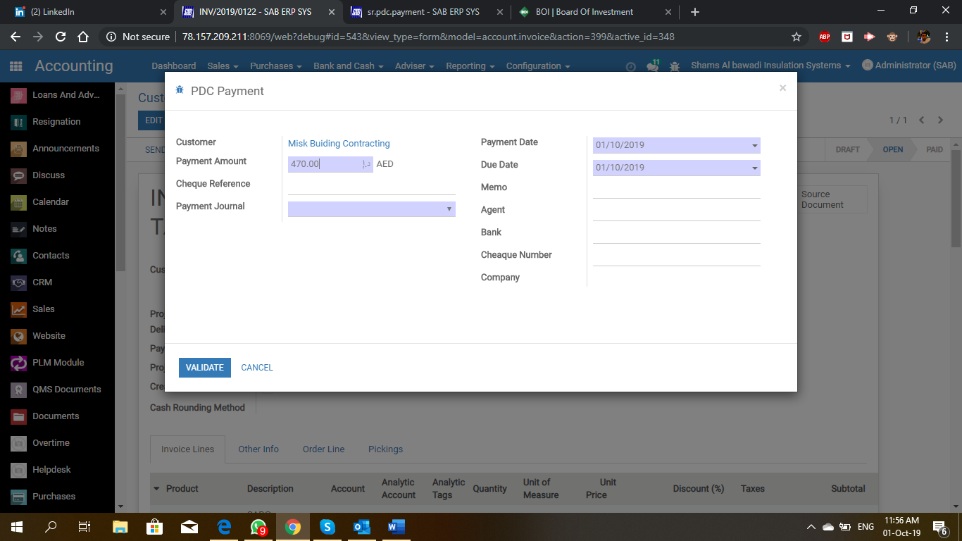This screenshot has height=541, width=962.
Task: Open the Due Date picker dropdown
Action: click(x=754, y=168)
